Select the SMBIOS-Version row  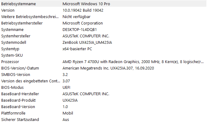pos(103,75)
